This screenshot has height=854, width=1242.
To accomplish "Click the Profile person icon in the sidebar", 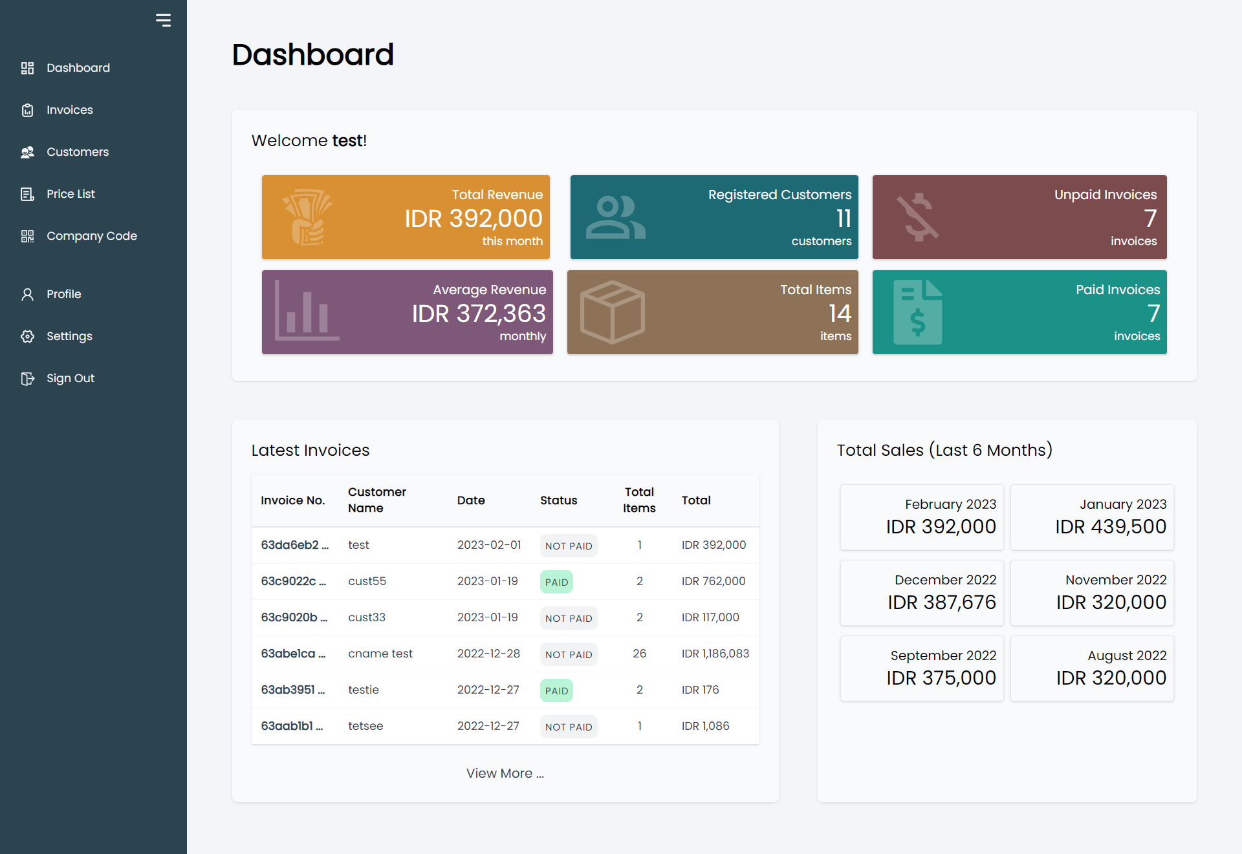I will [x=27, y=294].
